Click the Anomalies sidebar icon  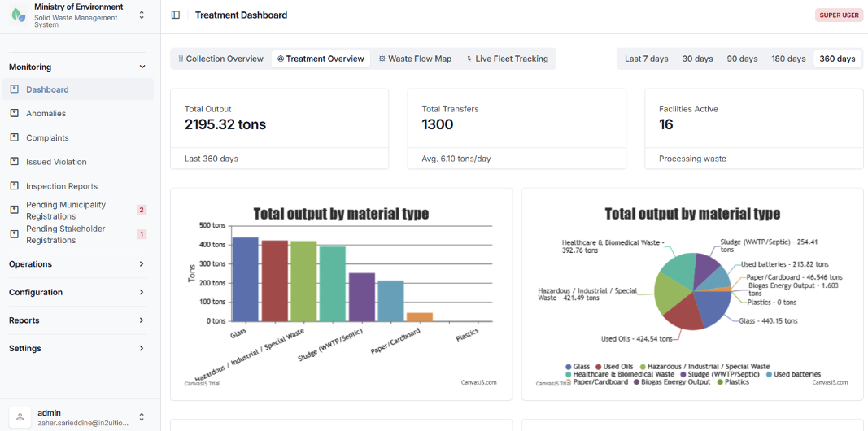(15, 113)
